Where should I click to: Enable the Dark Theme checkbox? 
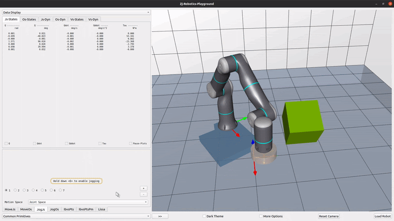204,216
